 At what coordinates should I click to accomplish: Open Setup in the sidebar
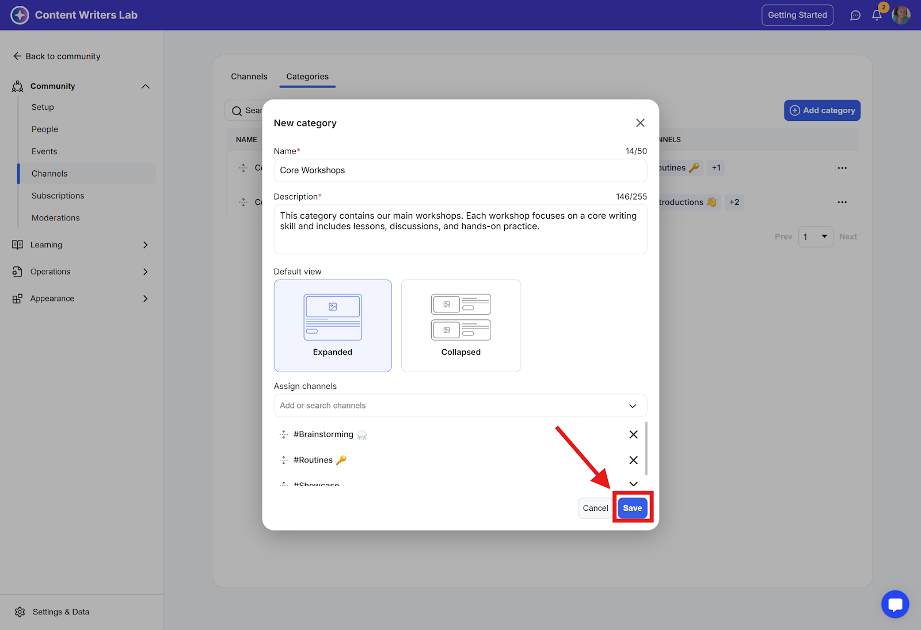tap(43, 107)
